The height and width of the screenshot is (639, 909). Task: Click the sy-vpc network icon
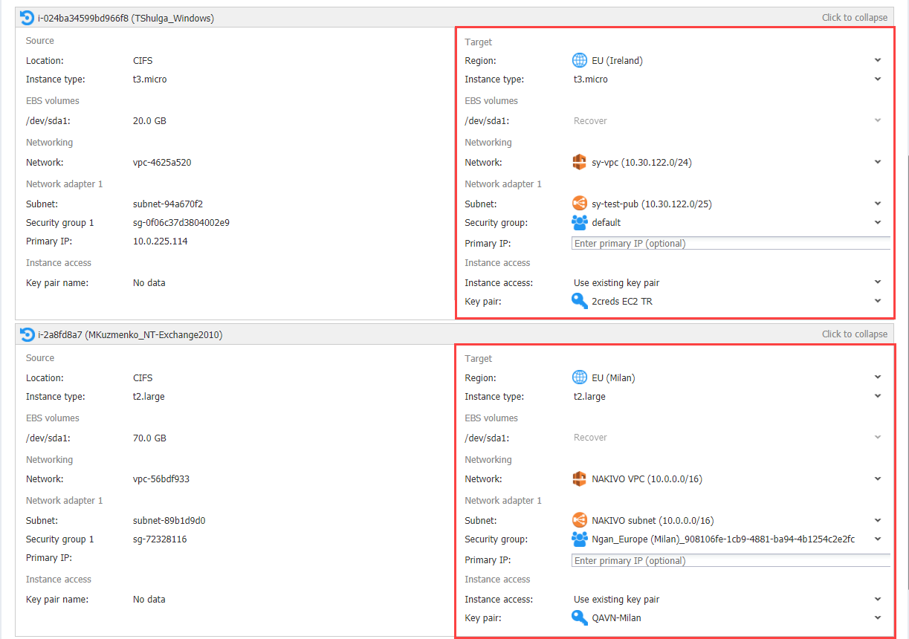580,162
